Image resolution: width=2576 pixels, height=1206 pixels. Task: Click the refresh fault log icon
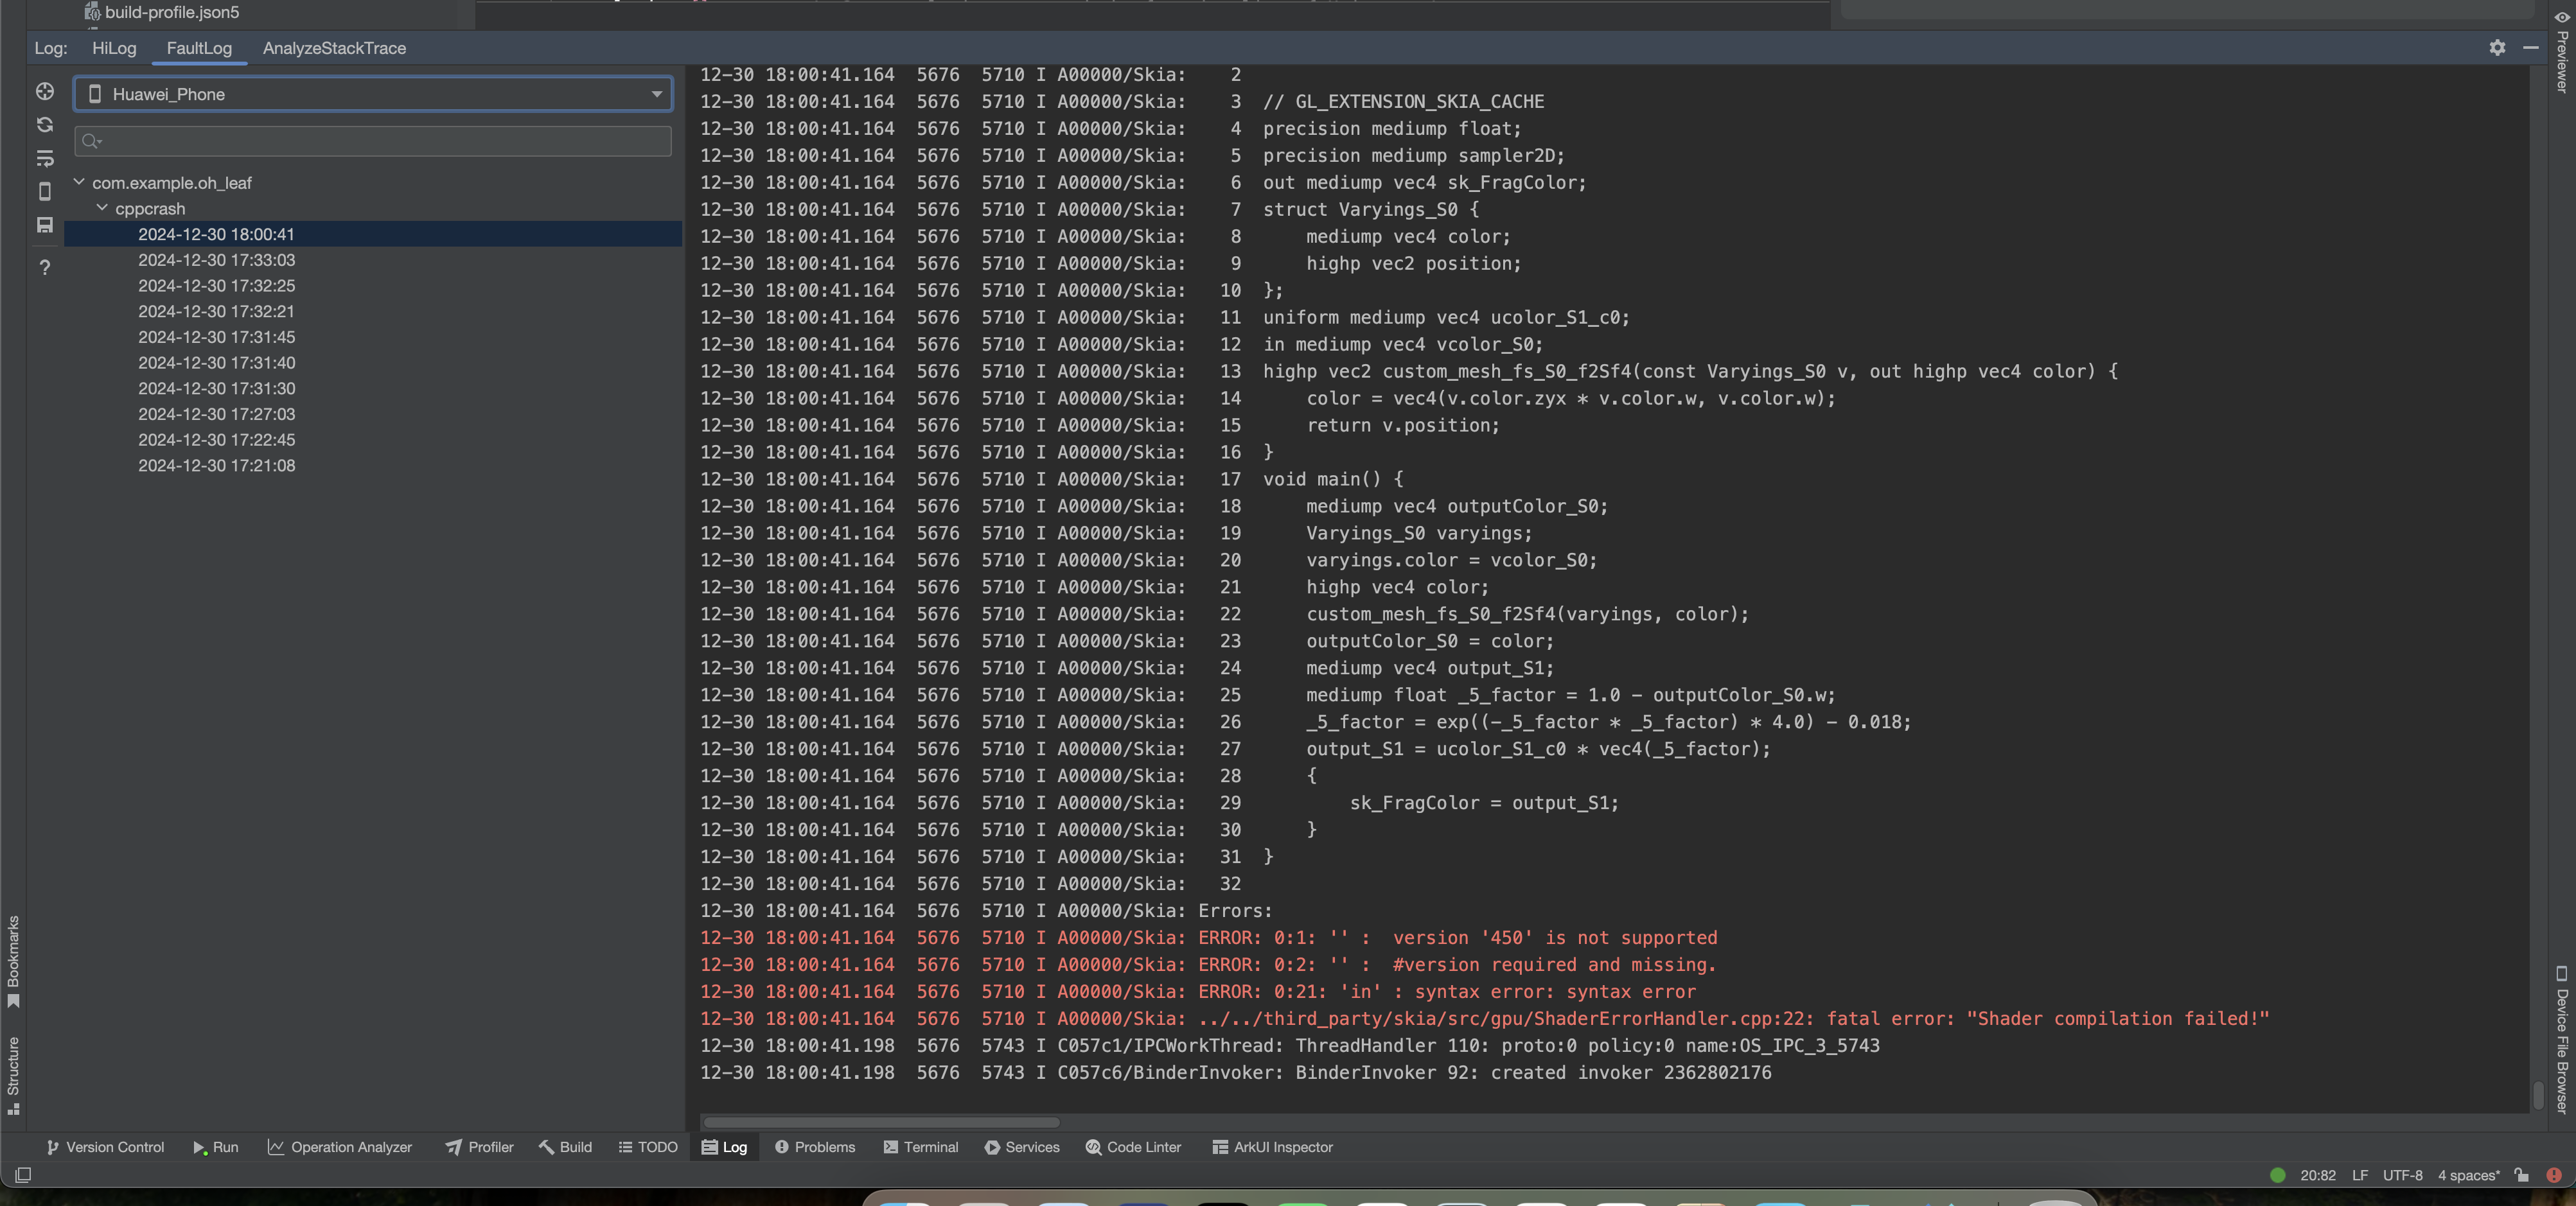pos(45,125)
